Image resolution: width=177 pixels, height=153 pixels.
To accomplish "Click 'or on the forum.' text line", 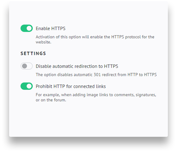I will (51, 100).
